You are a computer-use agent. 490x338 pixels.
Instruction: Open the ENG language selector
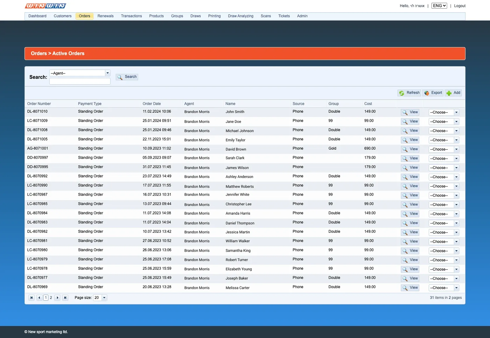tap(439, 6)
